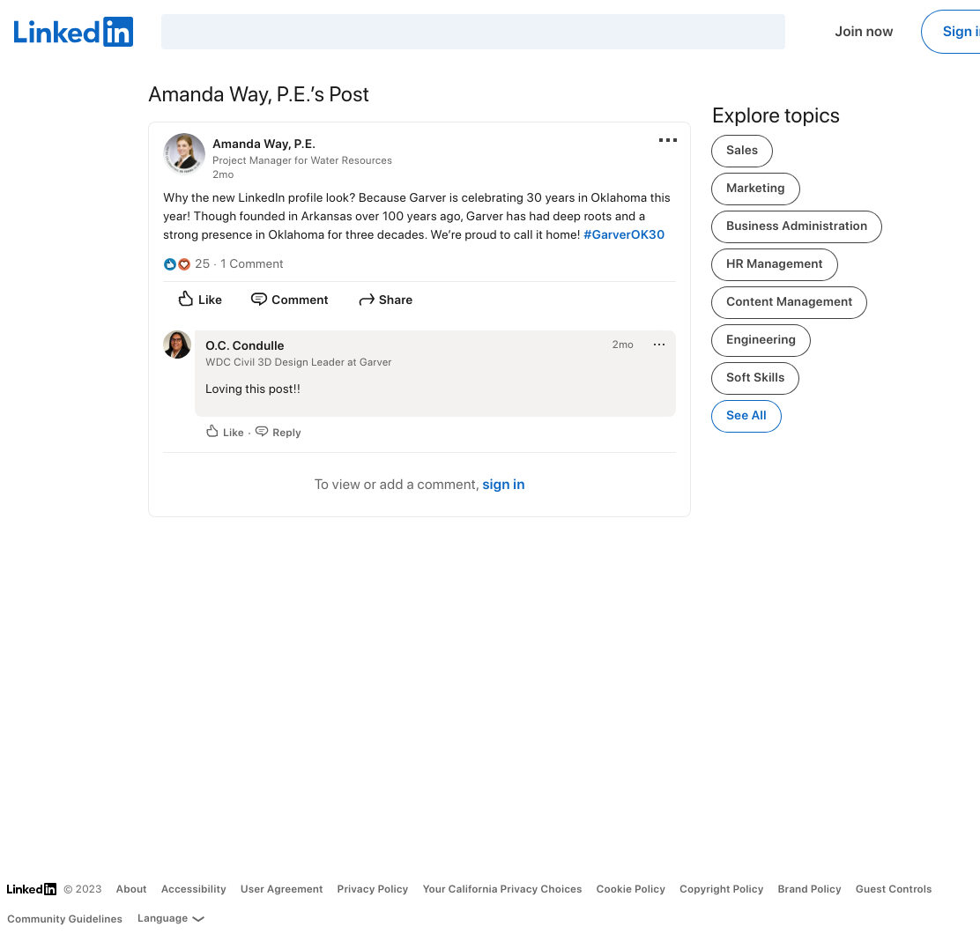The height and width of the screenshot is (934, 980).
Task: Open O.C. Condulle's profile photo
Action: click(177, 345)
